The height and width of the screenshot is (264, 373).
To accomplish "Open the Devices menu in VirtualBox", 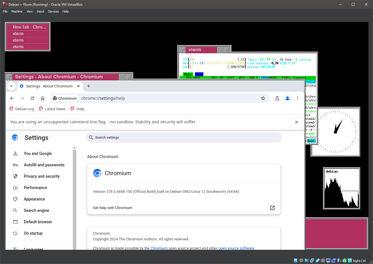I will coord(53,11).
